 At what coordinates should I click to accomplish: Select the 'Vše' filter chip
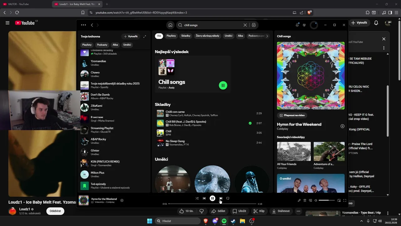point(159,36)
